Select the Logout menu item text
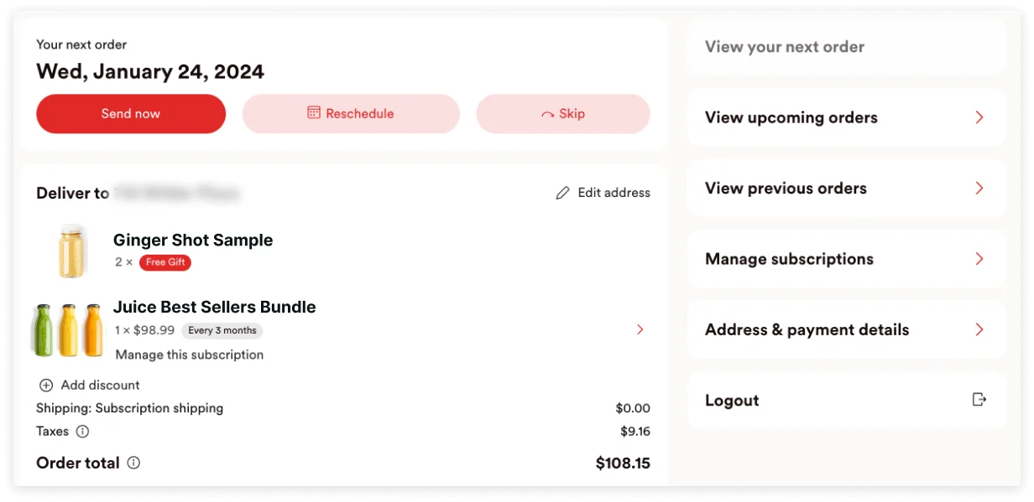1034x502 pixels. 732,401
